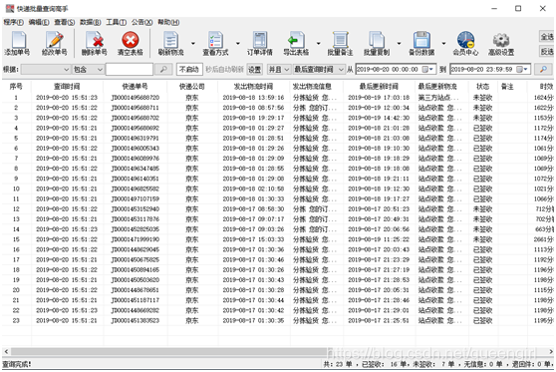Expand the 批量复制 dropdown arrow
Viewport: 556px width, 372px height.
click(399, 43)
